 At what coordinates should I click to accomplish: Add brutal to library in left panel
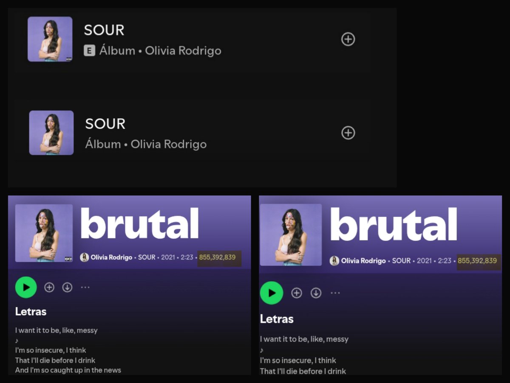tap(49, 287)
